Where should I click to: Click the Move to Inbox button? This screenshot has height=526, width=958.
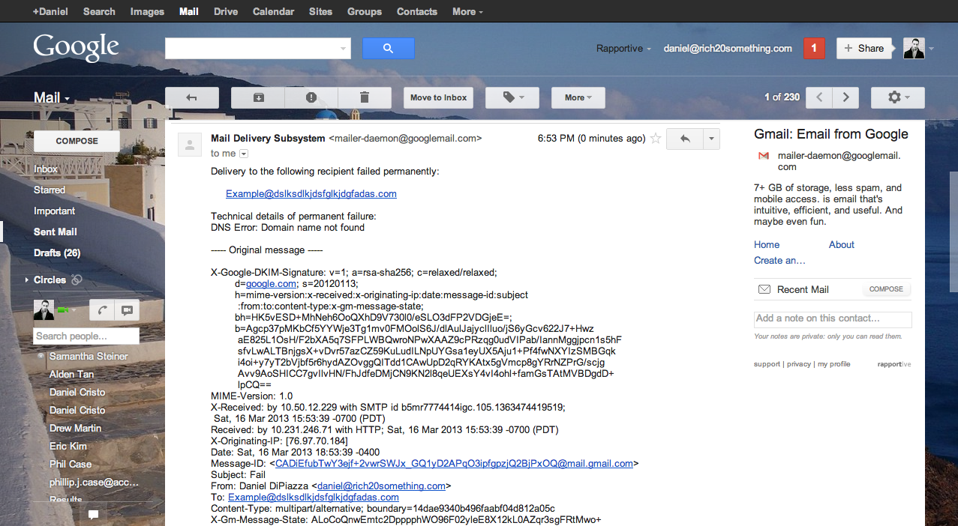(x=438, y=97)
